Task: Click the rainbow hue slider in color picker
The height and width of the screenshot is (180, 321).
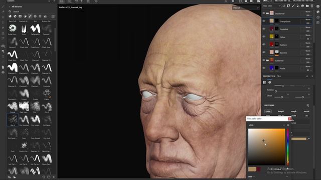Action: [287, 146]
